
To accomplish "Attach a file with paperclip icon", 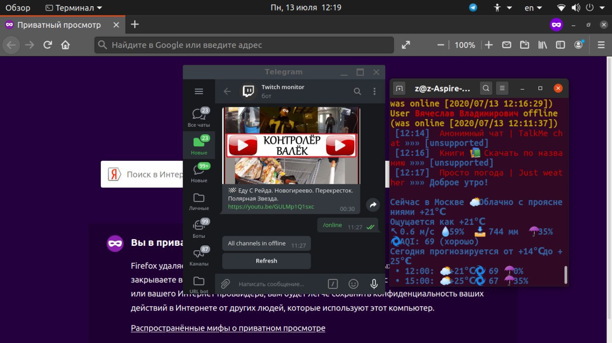I will click(x=225, y=284).
